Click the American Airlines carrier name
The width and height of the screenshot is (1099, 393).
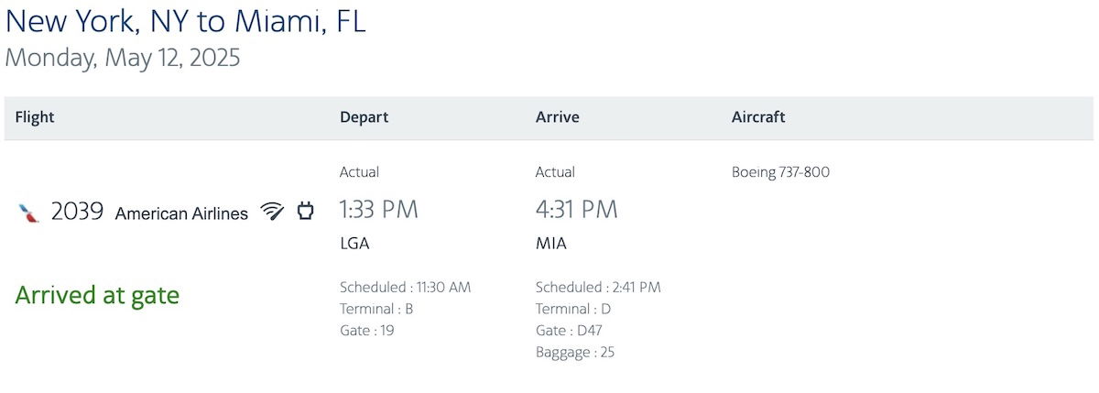click(181, 213)
